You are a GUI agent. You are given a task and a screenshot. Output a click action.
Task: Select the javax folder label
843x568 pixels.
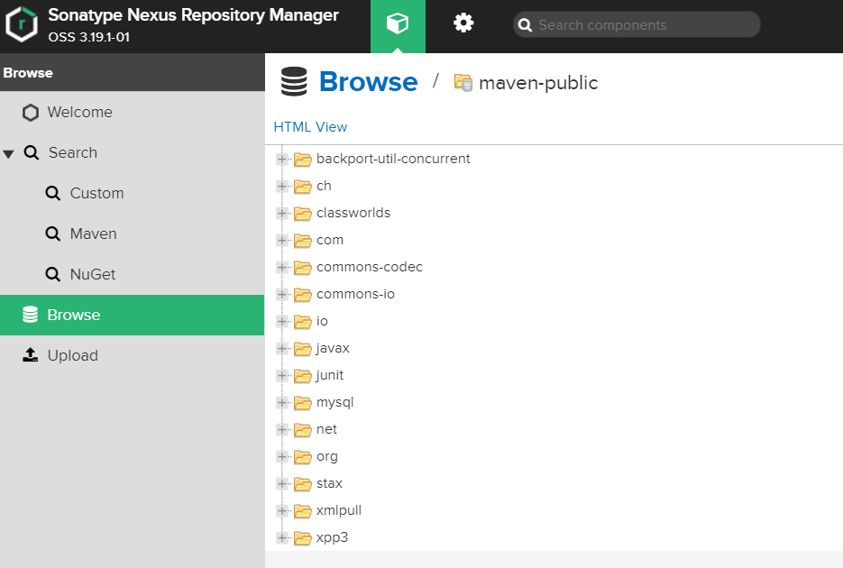pyautogui.click(x=333, y=348)
